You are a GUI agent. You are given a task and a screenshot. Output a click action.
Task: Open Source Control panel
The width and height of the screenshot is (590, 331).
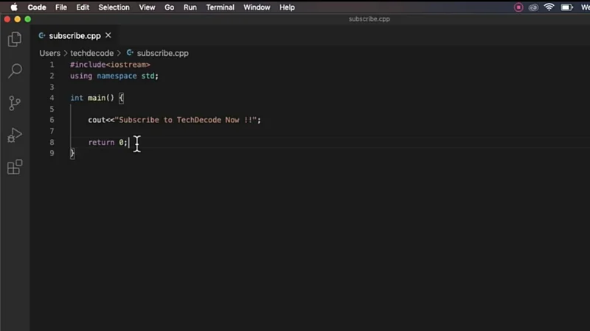(14, 103)
